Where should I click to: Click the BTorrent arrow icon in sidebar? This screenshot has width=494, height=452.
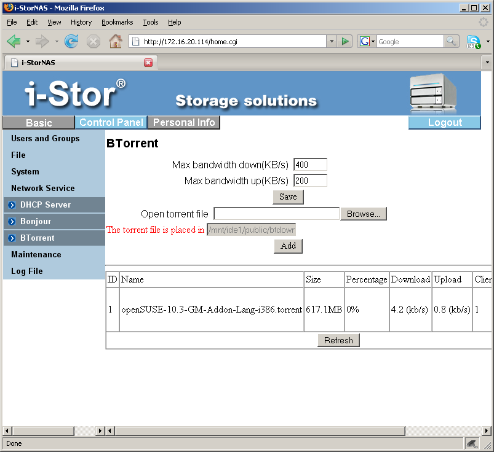12,238
